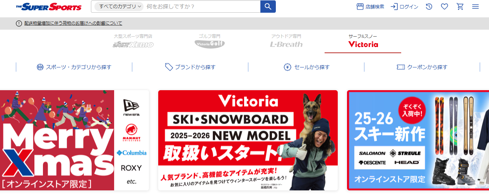489x195 pixels.
Task: Select the Victoria surf & snow tab
Action: coord(363,42)
